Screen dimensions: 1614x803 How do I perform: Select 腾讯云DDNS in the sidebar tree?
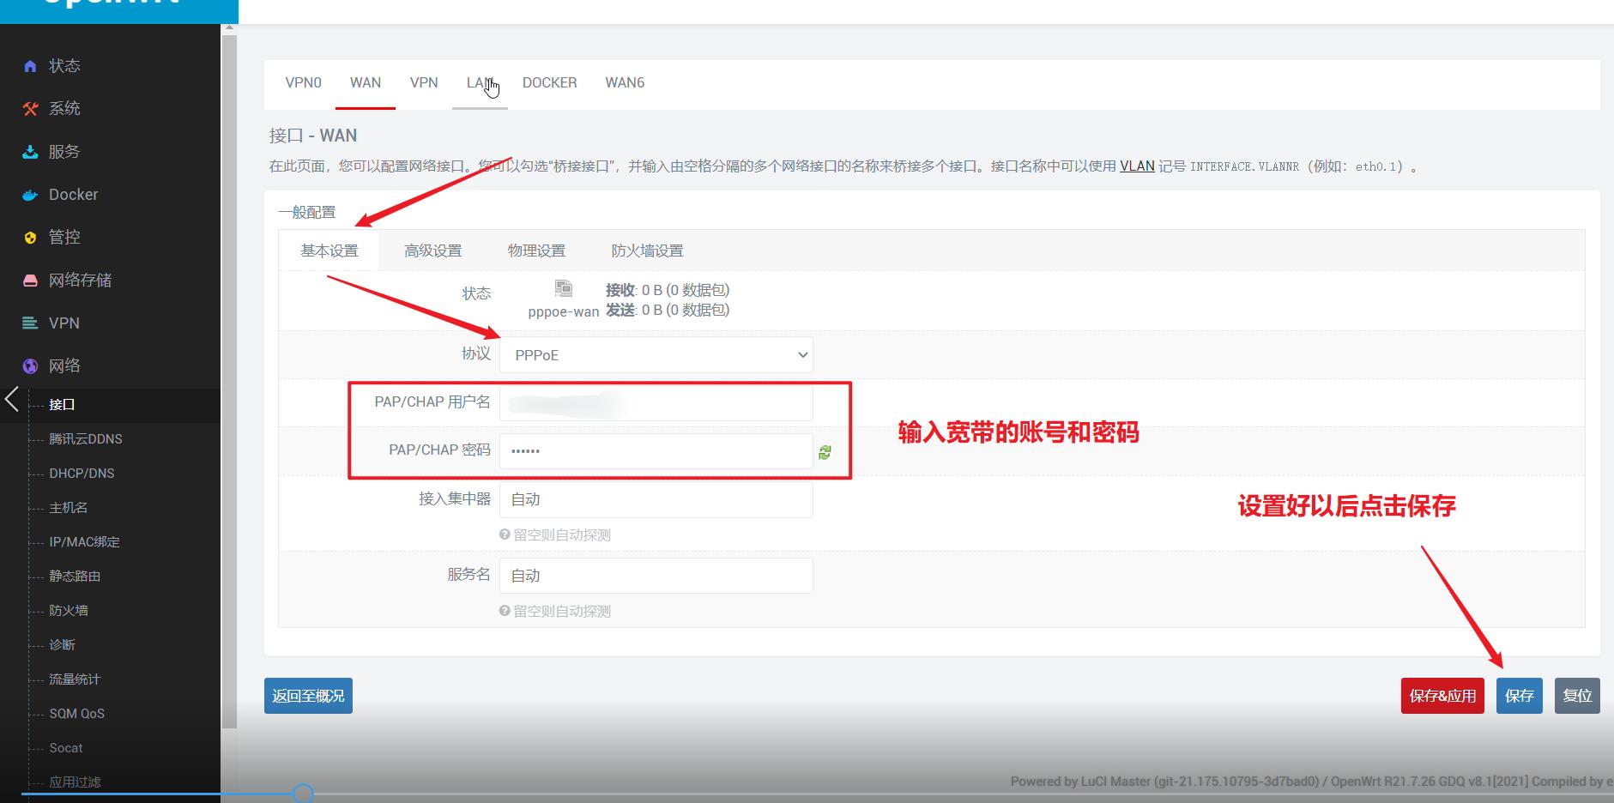tap(86, 438)
